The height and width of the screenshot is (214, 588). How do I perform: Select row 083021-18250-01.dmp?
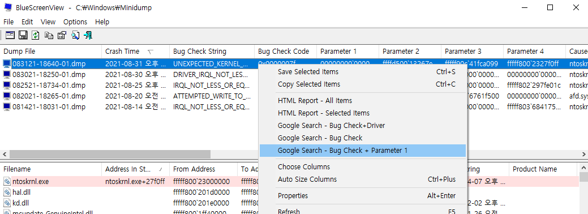[x=49, y=74]
